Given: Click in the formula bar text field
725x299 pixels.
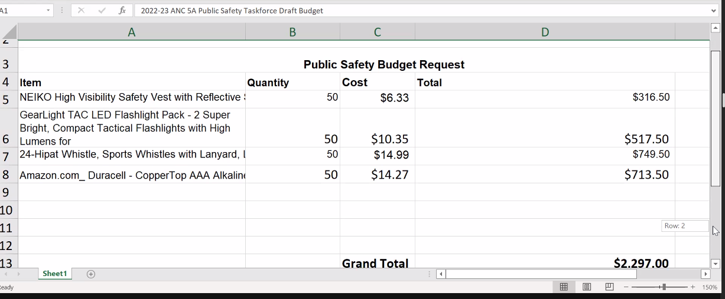Looking at the screenshot, I should [414, 11].
